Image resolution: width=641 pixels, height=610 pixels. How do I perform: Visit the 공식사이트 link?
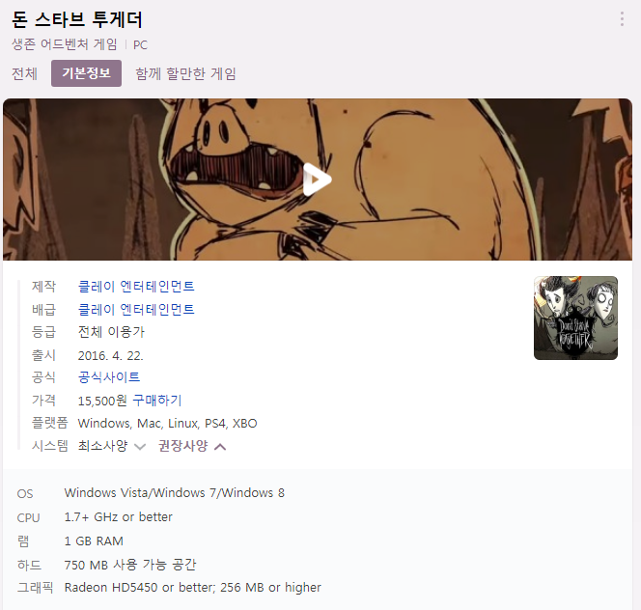pos(109,377)
